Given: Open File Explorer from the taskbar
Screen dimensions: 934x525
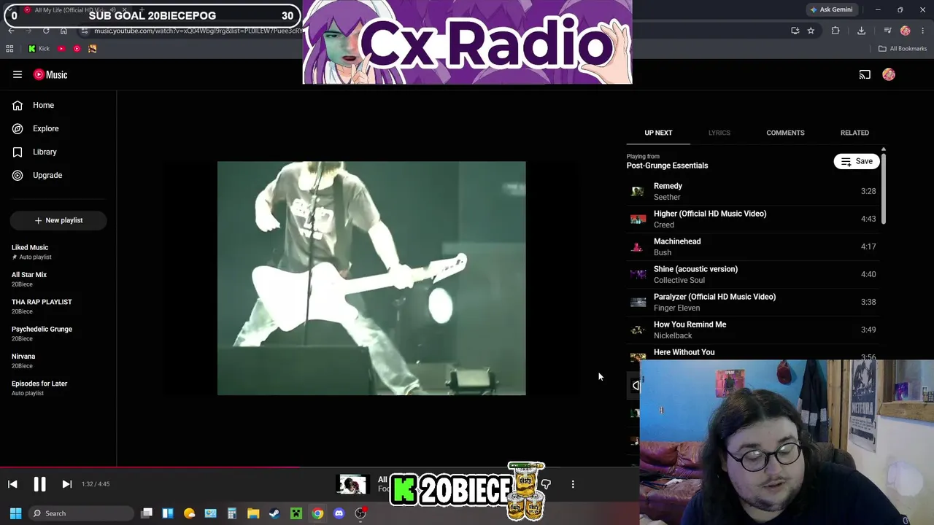Looking at the screenshot, I should click(x=253, y=513).
